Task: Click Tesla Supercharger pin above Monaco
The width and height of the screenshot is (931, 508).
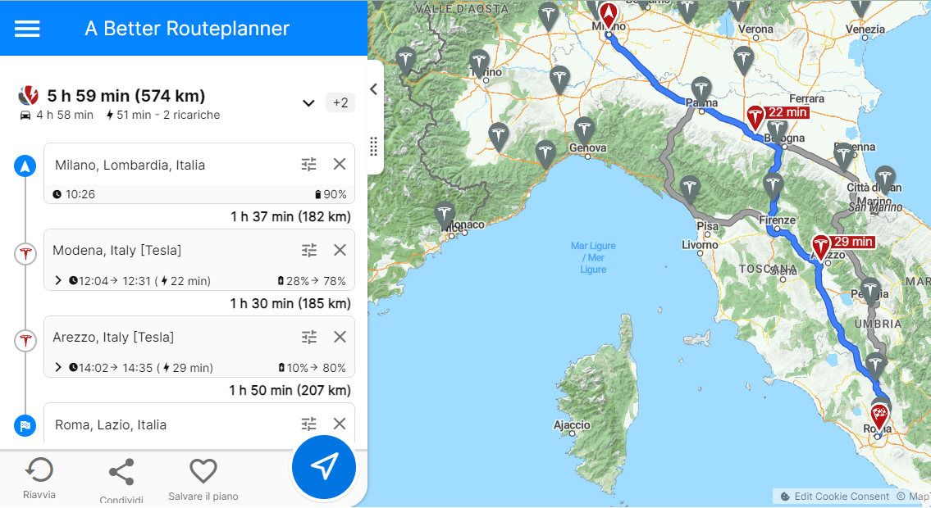Action: point(445,215)
